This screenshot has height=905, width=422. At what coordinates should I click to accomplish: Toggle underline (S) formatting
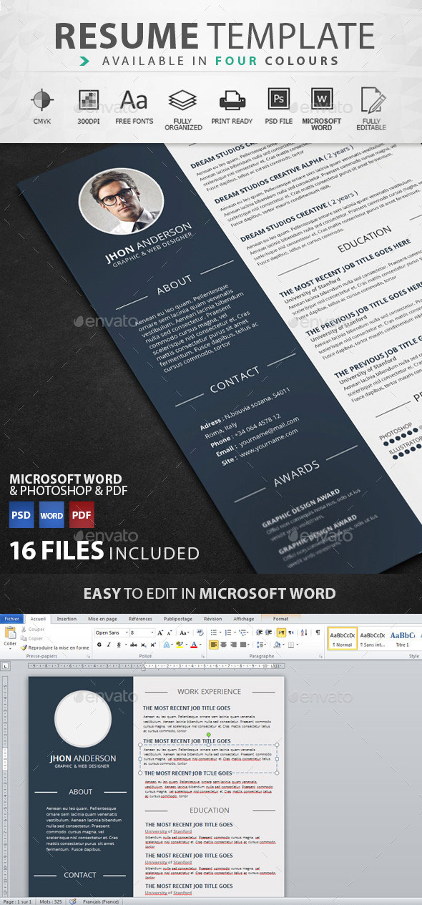click(119, 645)
